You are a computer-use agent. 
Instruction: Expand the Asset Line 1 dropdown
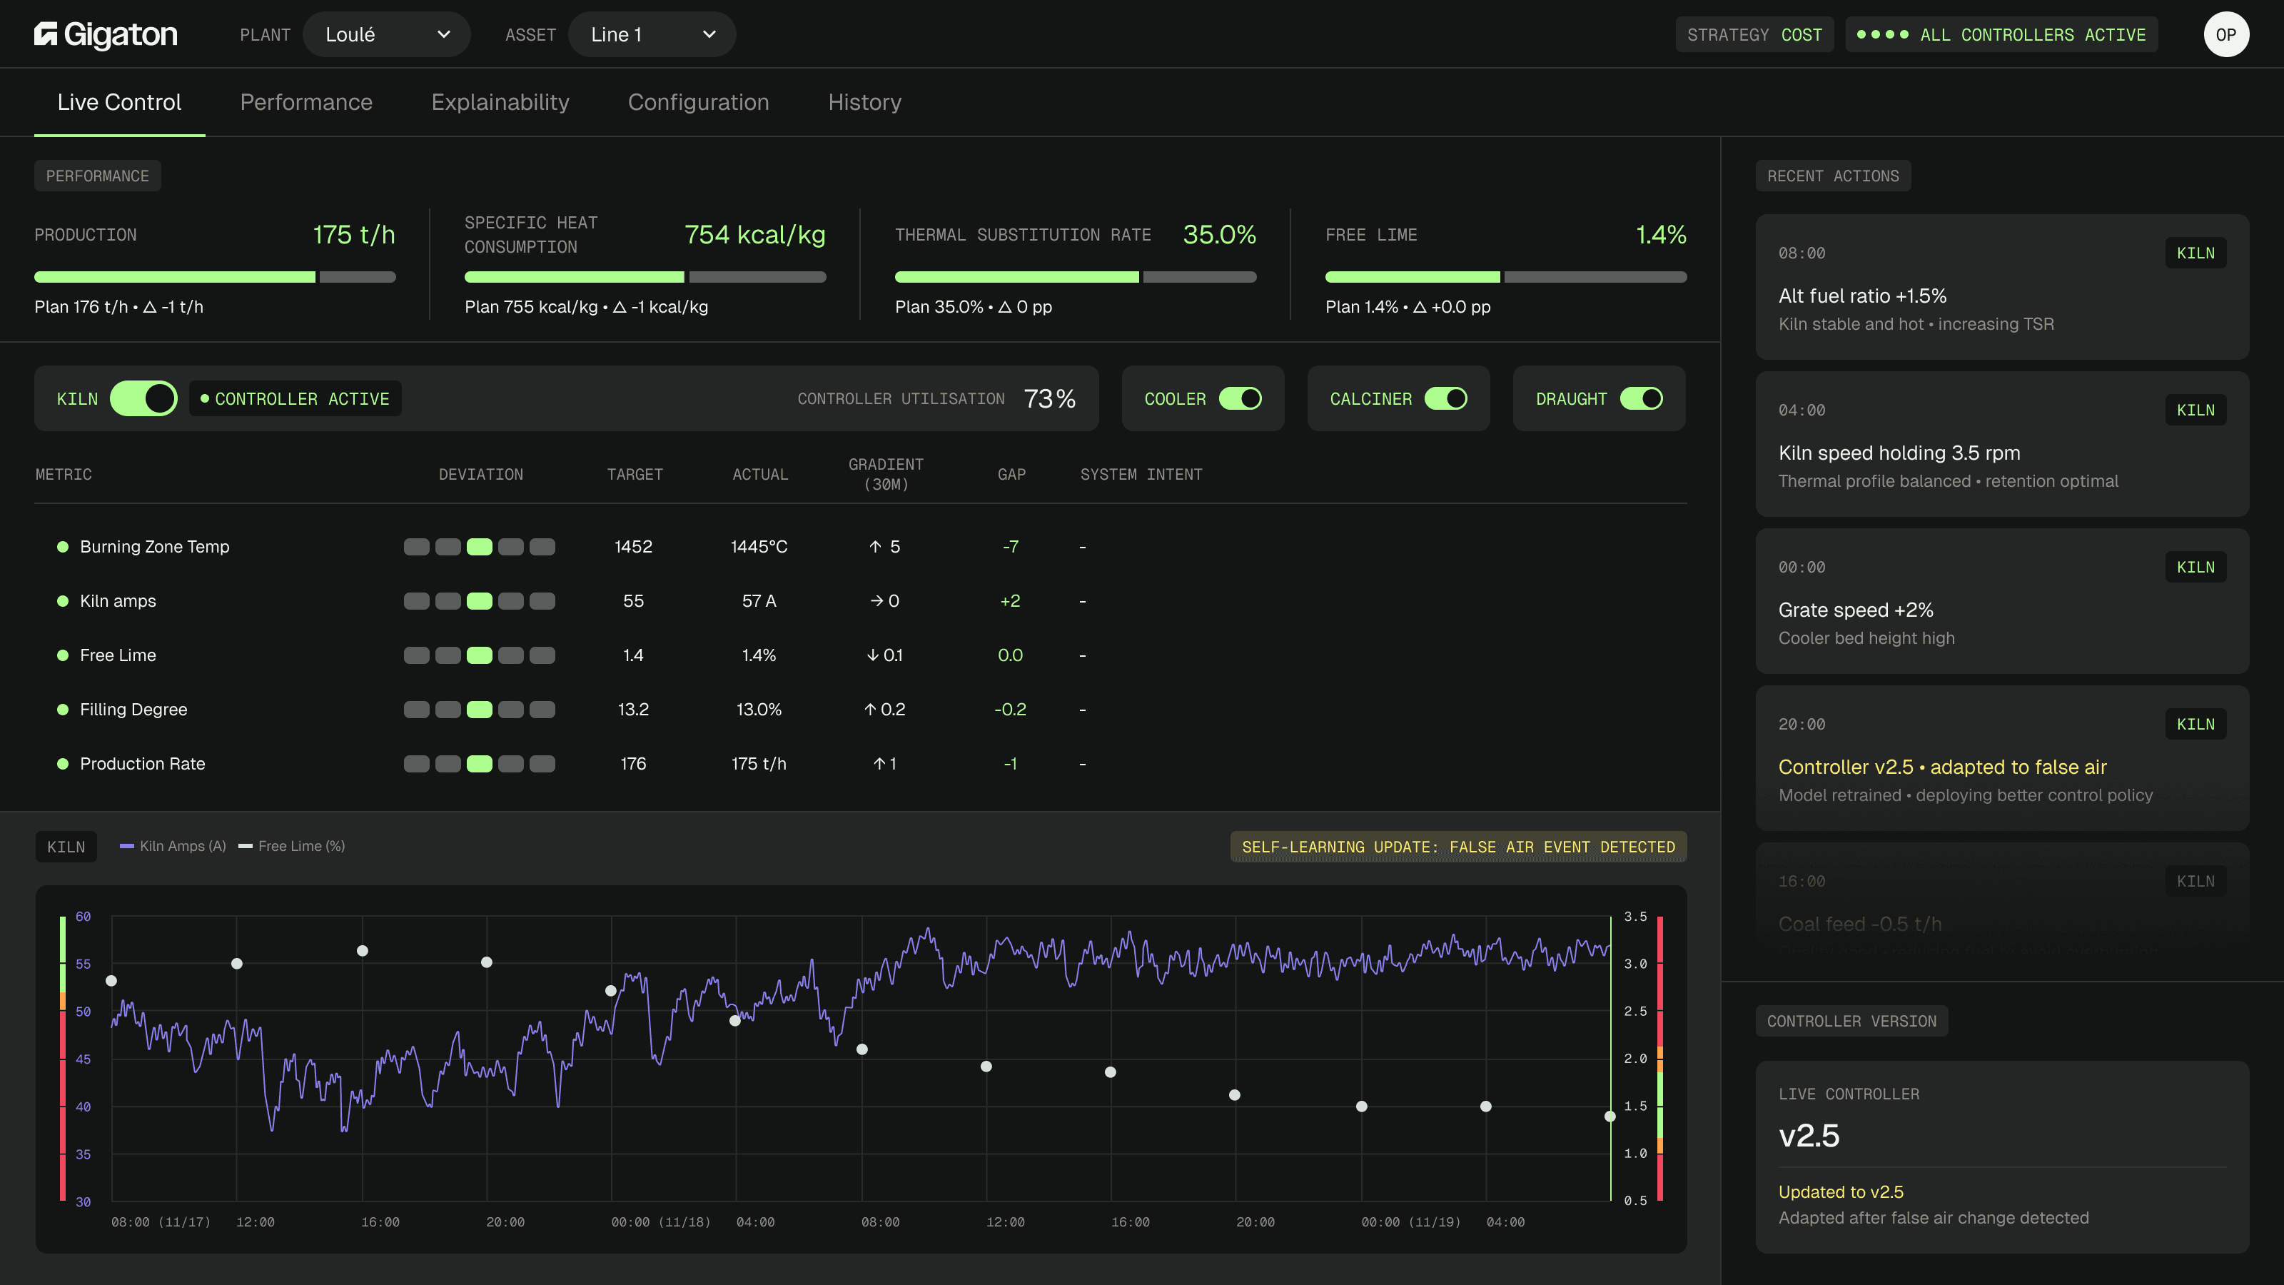[x=652, y=34]
